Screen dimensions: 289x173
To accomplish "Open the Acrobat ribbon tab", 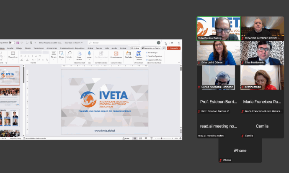I will coord(123,48).
